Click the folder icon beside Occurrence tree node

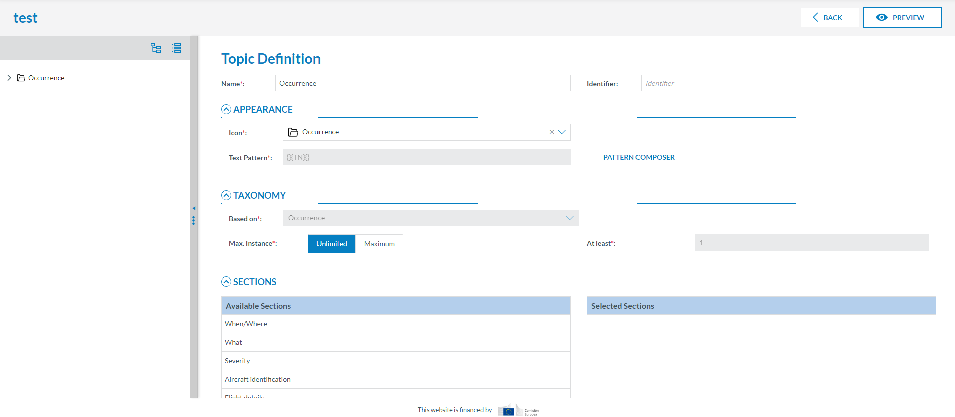click(21, 78)
